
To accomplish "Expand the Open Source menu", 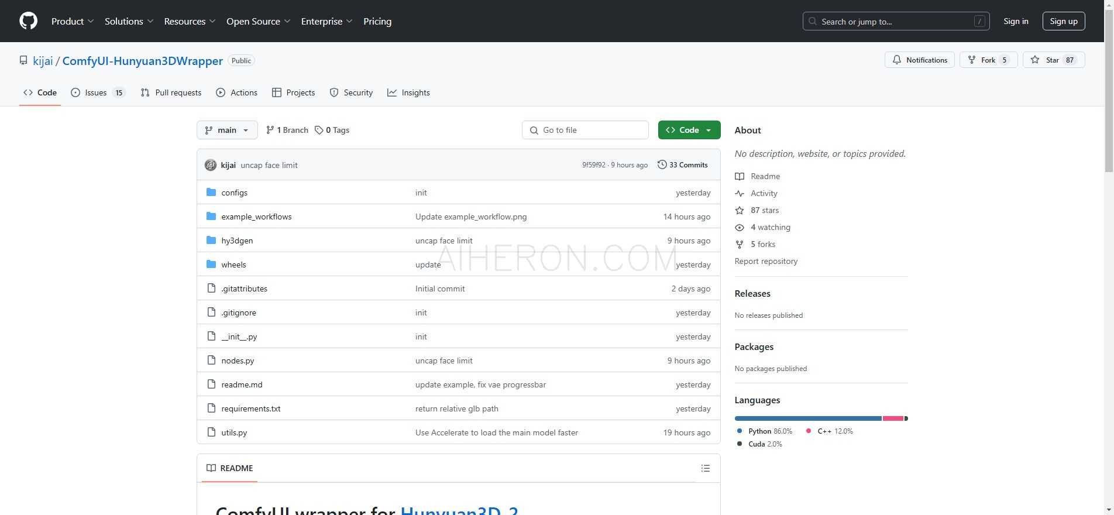I will point(258,21).
